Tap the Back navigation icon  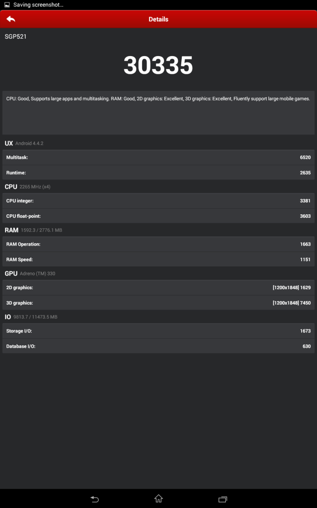pyautogui.click(x=94, y=500)
